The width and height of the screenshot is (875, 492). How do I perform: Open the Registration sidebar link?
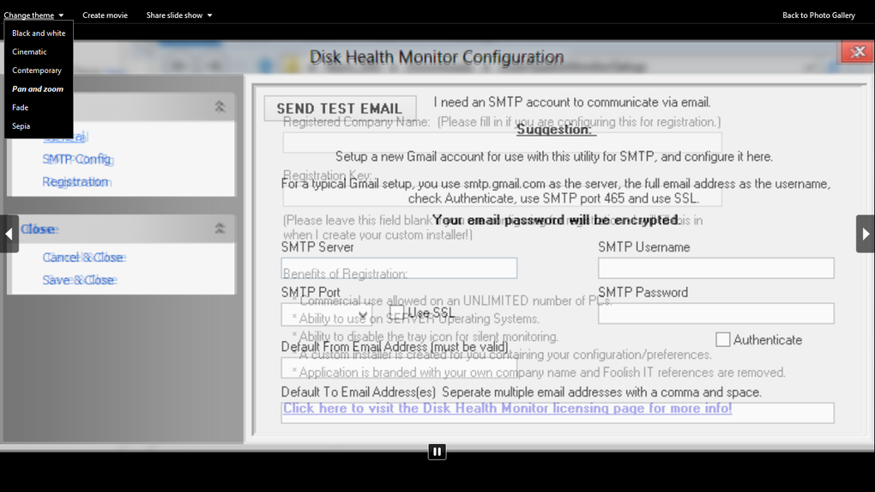pyautogui.click(x=76, y=181)
